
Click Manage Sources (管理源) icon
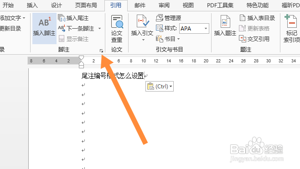[160, 18]
